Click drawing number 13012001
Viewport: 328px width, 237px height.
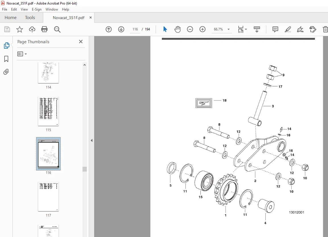click(296, 212)
